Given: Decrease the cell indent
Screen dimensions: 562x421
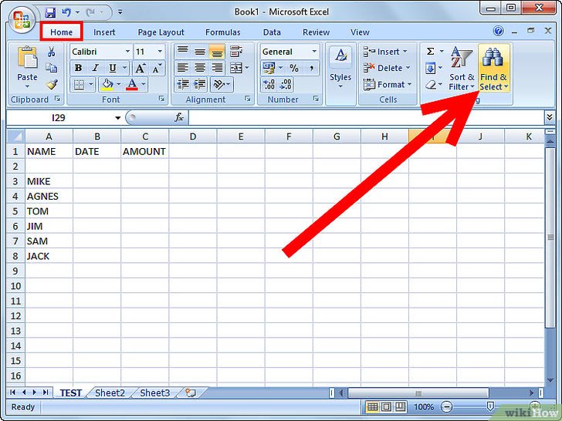Looking at the screenshot, I should (183, 85).
